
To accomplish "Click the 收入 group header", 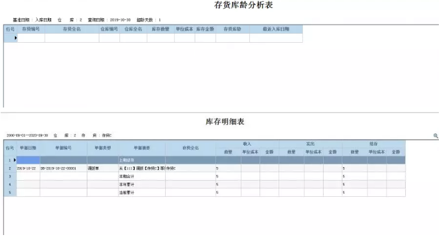I will 247,144.
